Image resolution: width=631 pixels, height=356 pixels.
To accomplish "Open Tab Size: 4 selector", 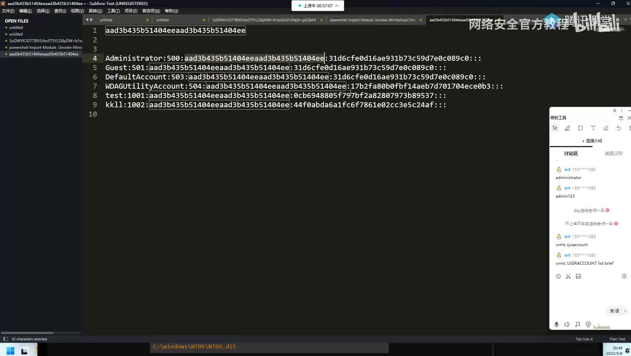I will (584, 339).
